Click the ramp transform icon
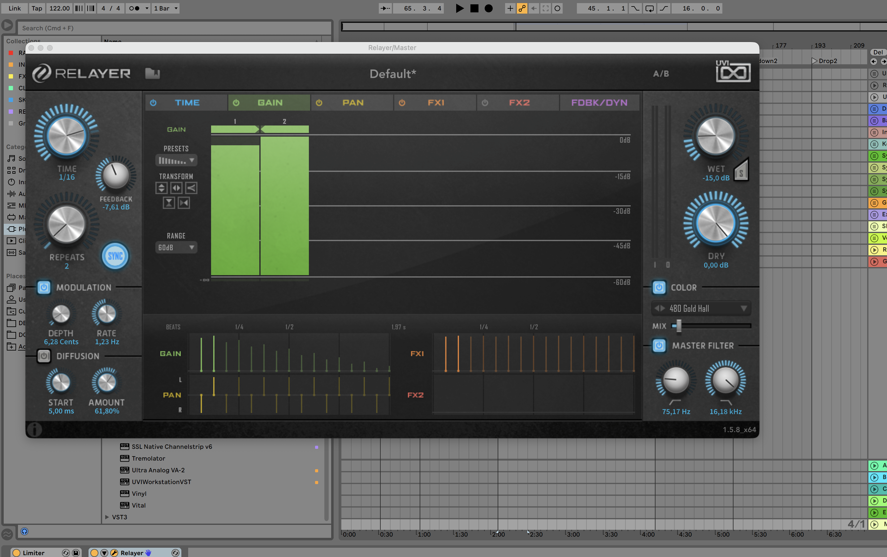 (191, 188)
